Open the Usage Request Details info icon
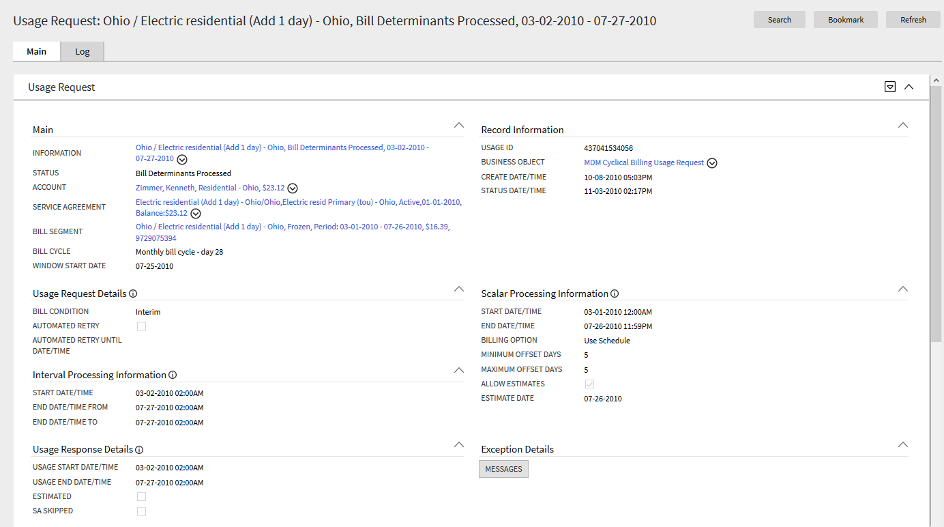This screenshot has height=527, width=944. tap(133, 293)
